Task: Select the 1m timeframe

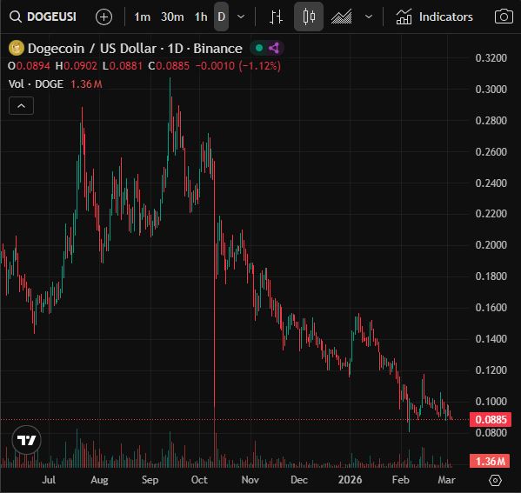Action: coord(143,17)
